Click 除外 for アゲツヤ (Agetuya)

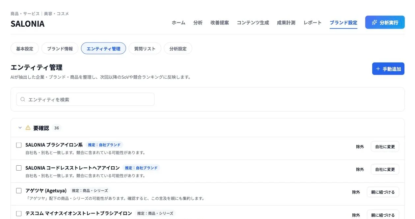coord(356,192)
